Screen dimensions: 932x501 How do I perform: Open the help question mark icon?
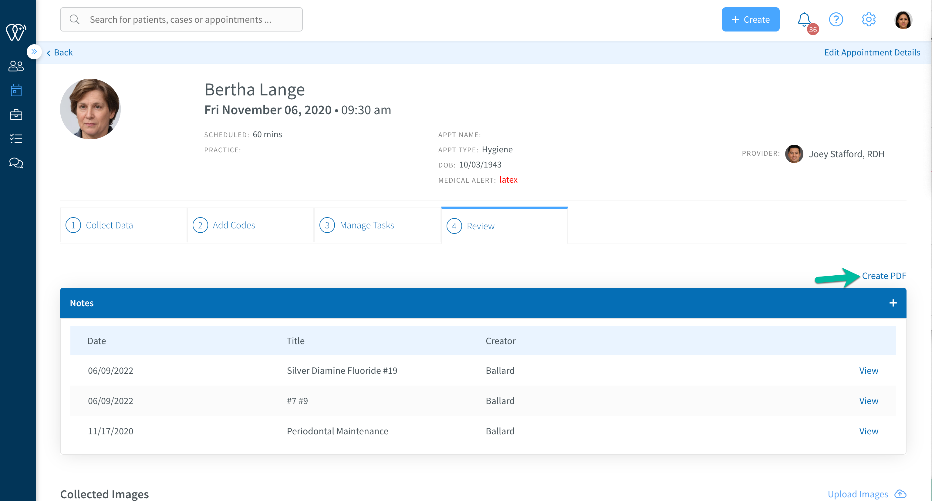[x=836, y=19]
